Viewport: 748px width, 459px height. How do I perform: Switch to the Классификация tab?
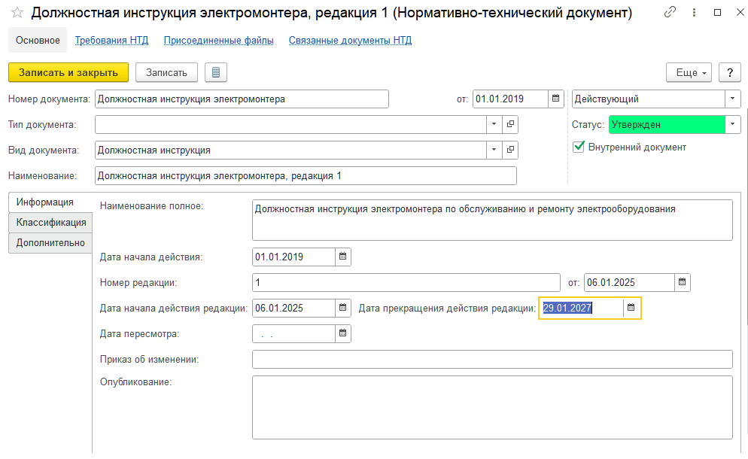(x=50, y=222)
